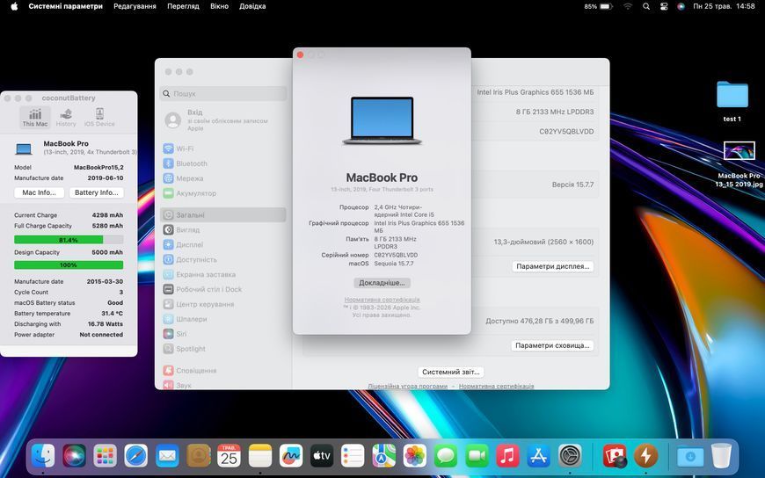Launch Music from the Dock
This screenshot has width=765, height=478.
click(x=508, y=457)
